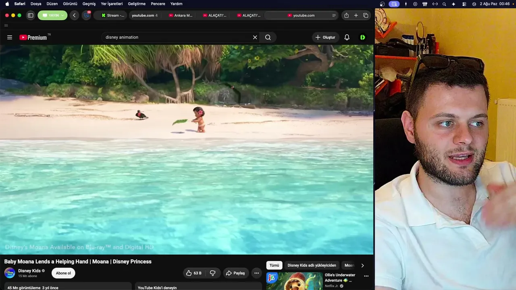Open a new Safari tab

356,15
